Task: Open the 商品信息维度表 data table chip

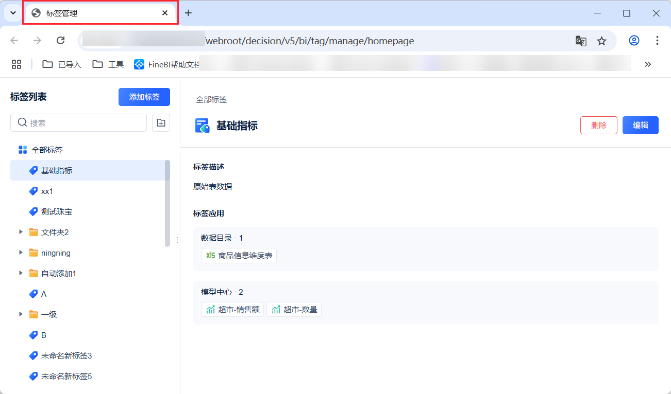Action: [x=239, y=255]
